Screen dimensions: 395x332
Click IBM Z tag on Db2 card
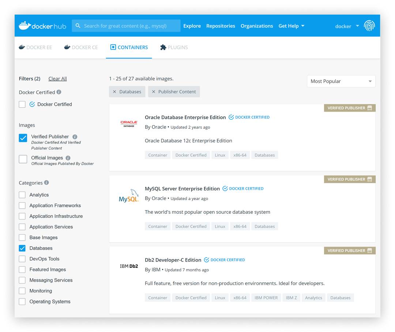point(291,298)
